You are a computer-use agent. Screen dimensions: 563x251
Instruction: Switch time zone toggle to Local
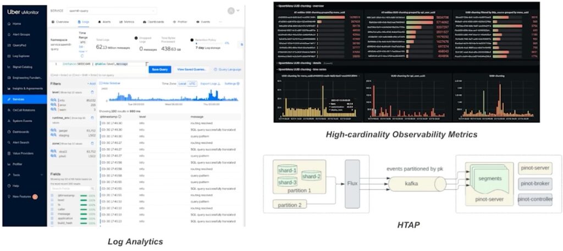181,83
